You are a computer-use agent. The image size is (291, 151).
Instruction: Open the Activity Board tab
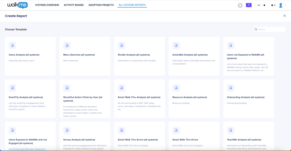[74, 5]
